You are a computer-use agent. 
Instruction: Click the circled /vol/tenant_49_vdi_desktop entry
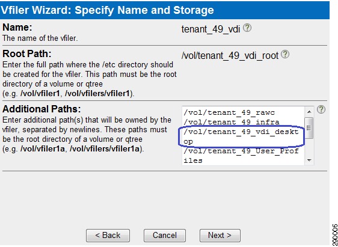click(241, 137)
